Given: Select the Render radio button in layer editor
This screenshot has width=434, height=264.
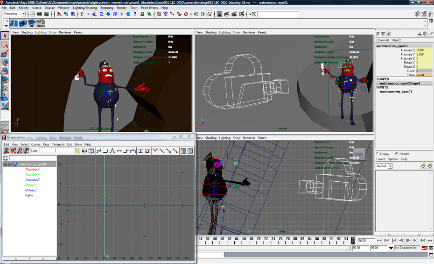Looking at the screenshot, I should coord(397,154).
